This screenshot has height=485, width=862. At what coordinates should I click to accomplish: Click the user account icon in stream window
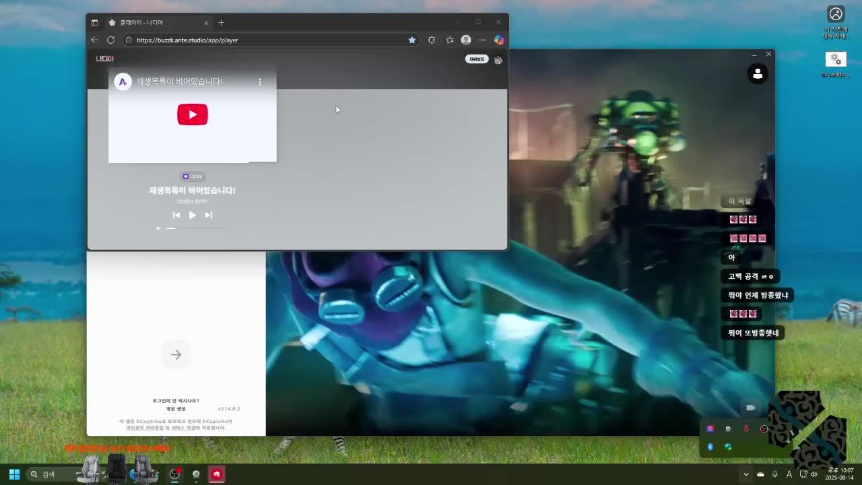(x=758, y=73)
